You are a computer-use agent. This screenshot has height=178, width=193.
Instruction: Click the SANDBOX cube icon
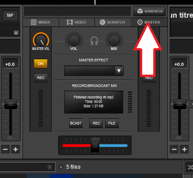pos(140,11)
